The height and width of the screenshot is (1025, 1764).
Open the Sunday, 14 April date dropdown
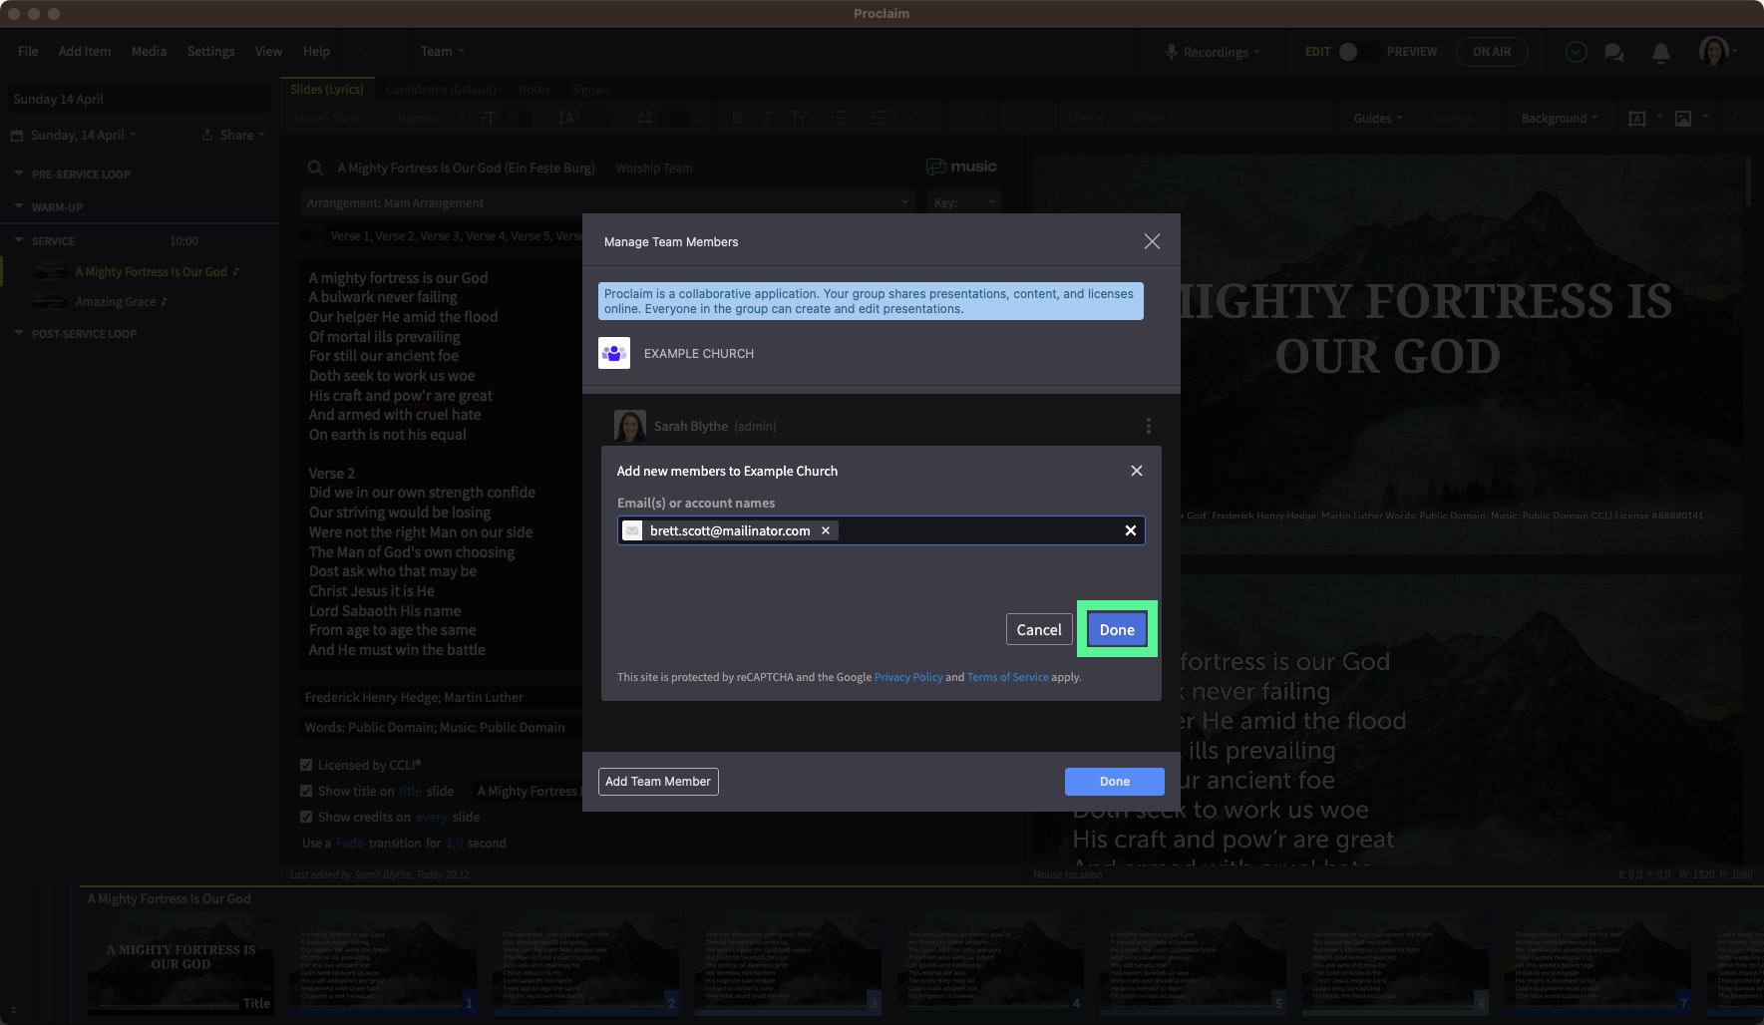click(76, 136)
